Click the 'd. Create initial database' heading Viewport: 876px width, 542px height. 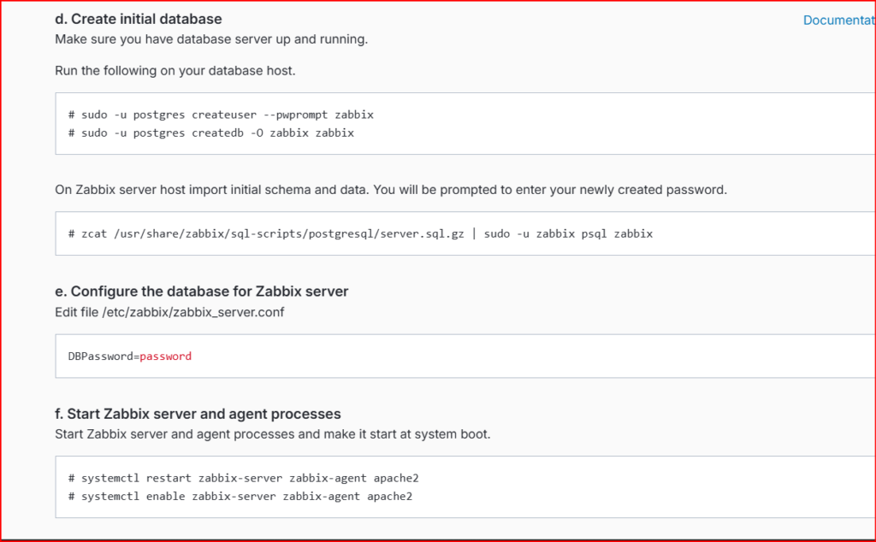click(x=138, y=19)
